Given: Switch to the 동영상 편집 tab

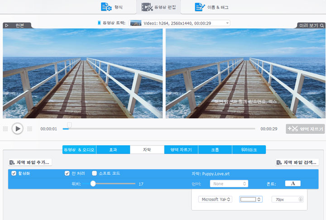Looking at the screenshot, I should point(158,7).
